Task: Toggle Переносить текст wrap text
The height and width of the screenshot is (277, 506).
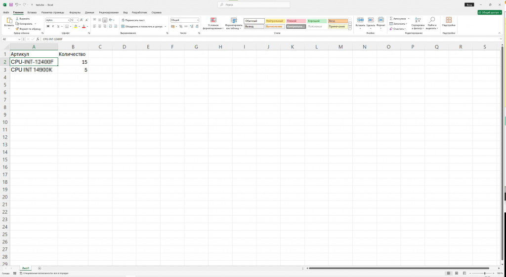Action: tap(133, 20)
